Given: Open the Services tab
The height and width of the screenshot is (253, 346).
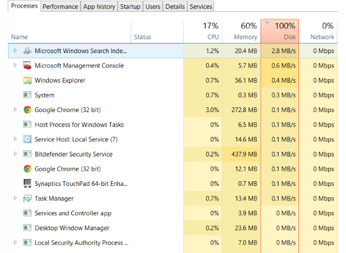Looking at the screenshot, I should pyautogui.click(x=200, y=6).
